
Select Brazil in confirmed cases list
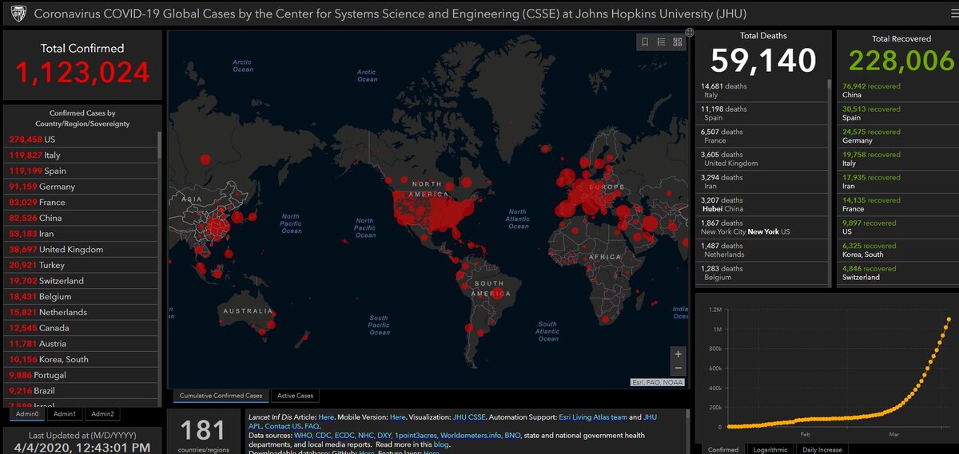tap(81, 390)
